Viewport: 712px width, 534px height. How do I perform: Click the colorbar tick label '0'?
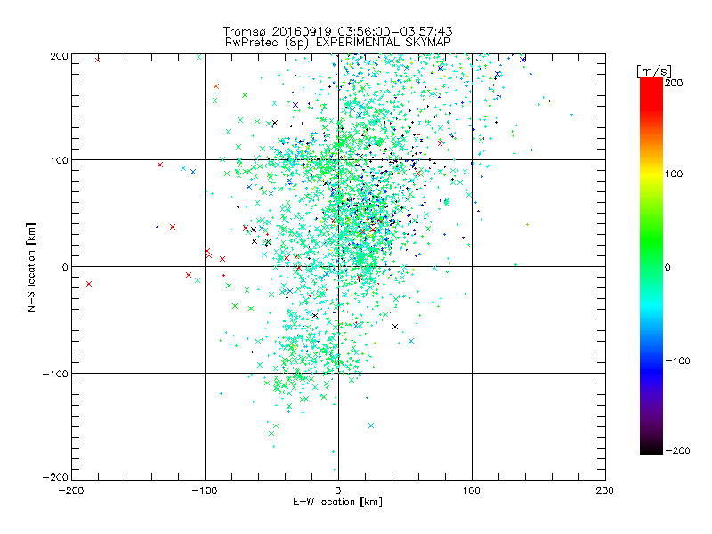click(667, 267)
